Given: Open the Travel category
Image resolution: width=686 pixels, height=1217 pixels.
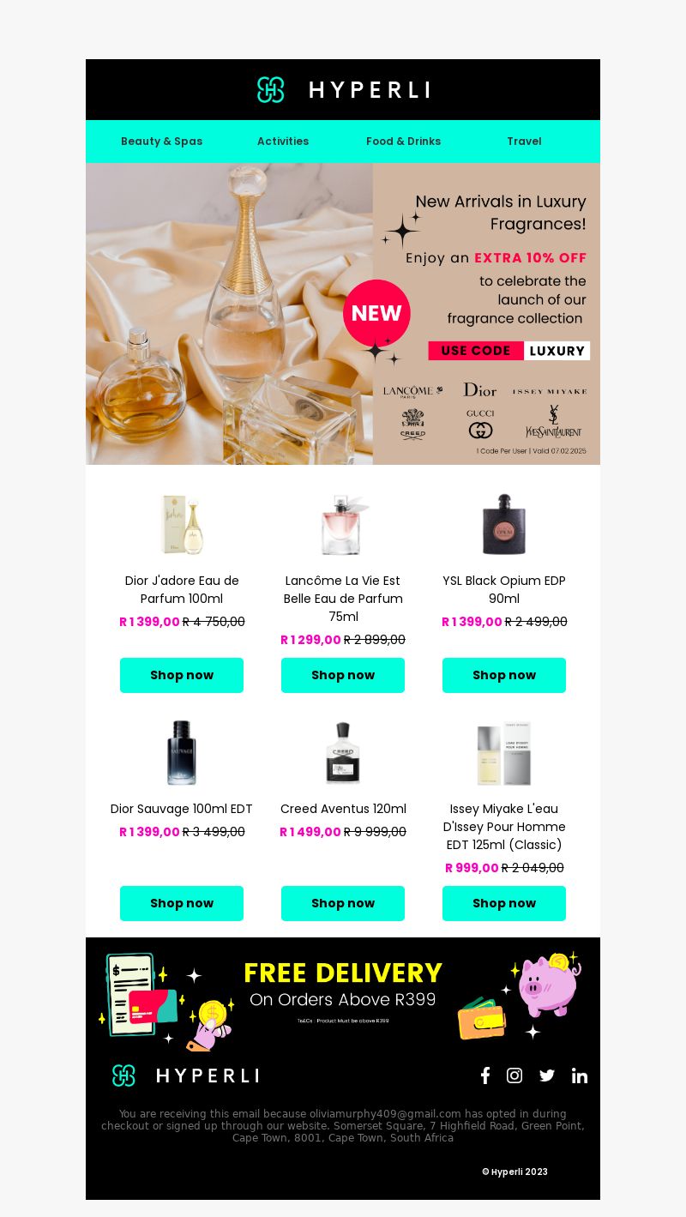Looking at the screenshot, I should tap(524, 142).
